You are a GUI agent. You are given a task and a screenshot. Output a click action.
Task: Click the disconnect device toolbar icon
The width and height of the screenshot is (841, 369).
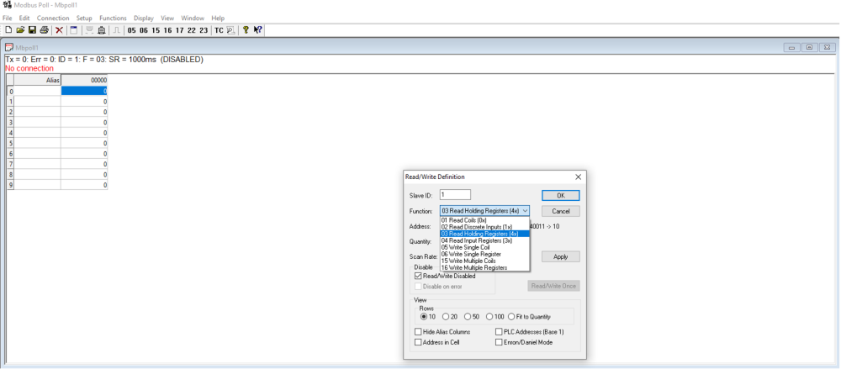(102, 30)
